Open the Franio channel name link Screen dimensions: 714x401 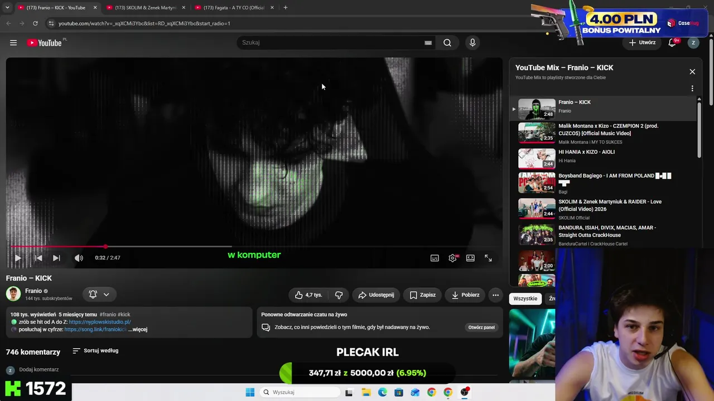[x=33, y=291]
